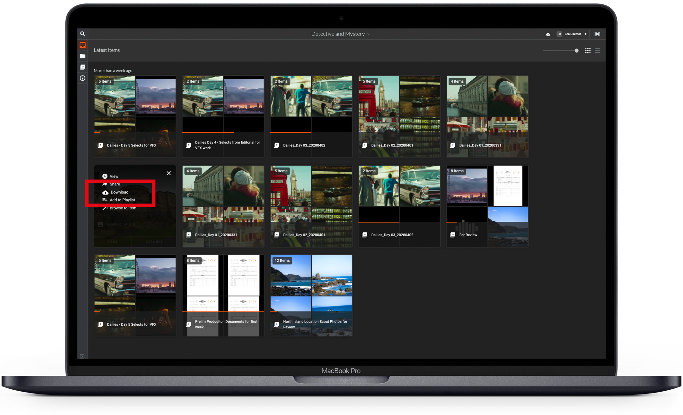Click Browse to Item option
Image resolution: width=683 pixels, height=415 pixels.
pyautogui.click(x=123, y=208)
